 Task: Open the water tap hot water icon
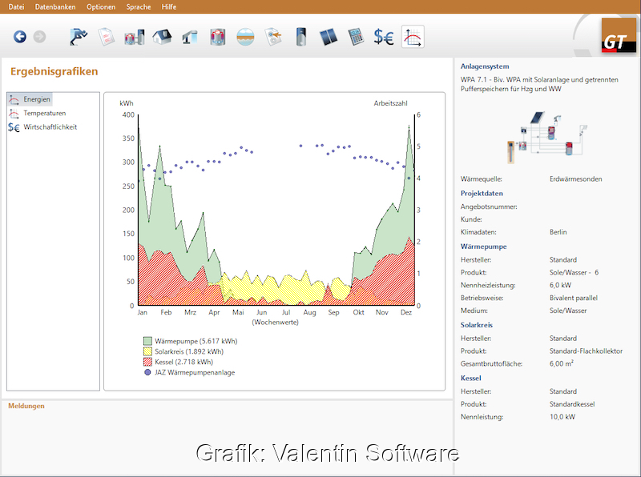tap(190, 36)
